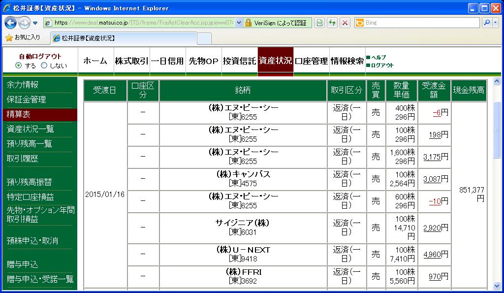Open the ホーム menu
504x293 pixels.
[x=95, y=61]
